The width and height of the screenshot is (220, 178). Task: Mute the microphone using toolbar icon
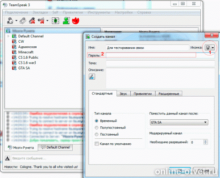click(x=32, y=20)
